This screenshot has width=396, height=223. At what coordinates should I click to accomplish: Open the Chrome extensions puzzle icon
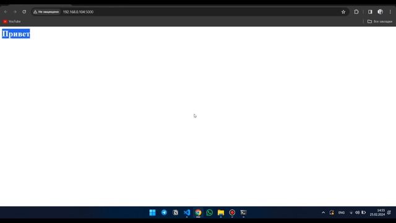click(356, 12)
